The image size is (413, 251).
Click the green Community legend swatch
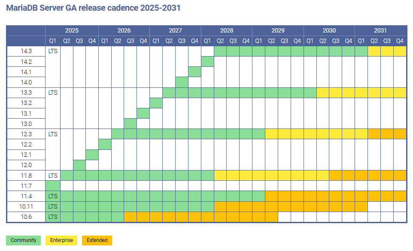tap(24, 240)
